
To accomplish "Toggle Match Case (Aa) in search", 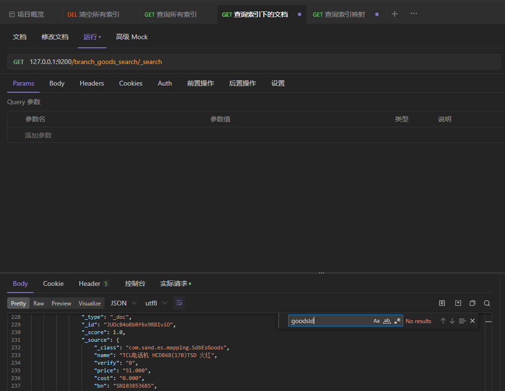I will [x=376, y=321].
